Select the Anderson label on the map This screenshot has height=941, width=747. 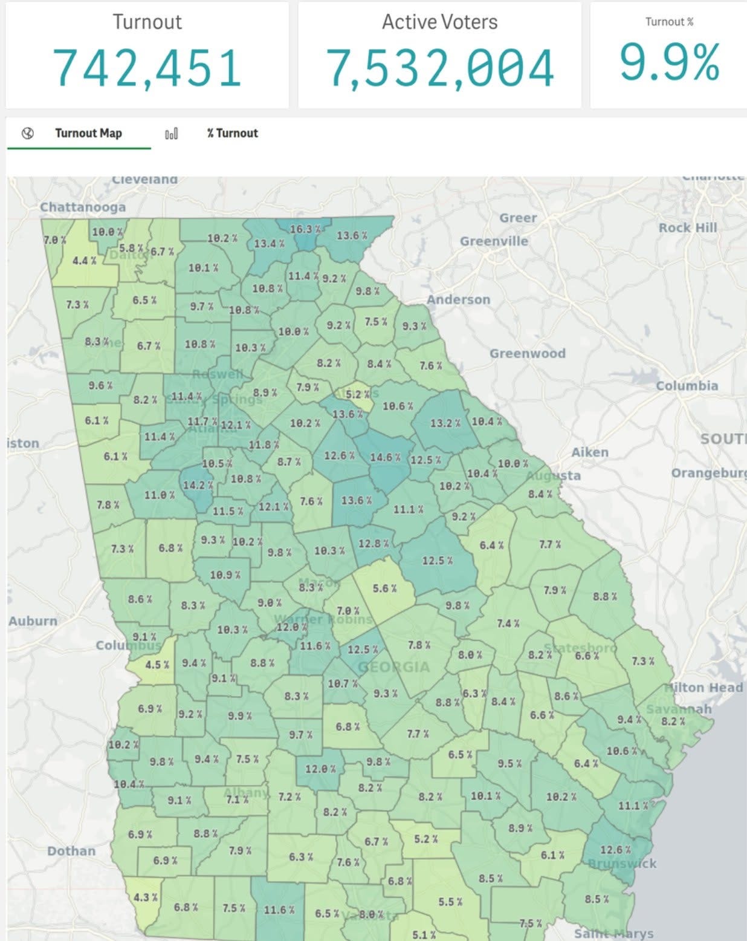click(458, 299)
